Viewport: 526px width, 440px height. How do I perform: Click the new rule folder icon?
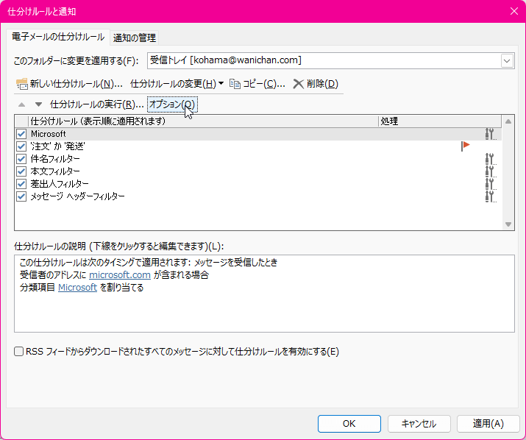(x=22, y=84)
